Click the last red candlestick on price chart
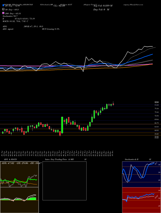 click(x=113, y=104)
